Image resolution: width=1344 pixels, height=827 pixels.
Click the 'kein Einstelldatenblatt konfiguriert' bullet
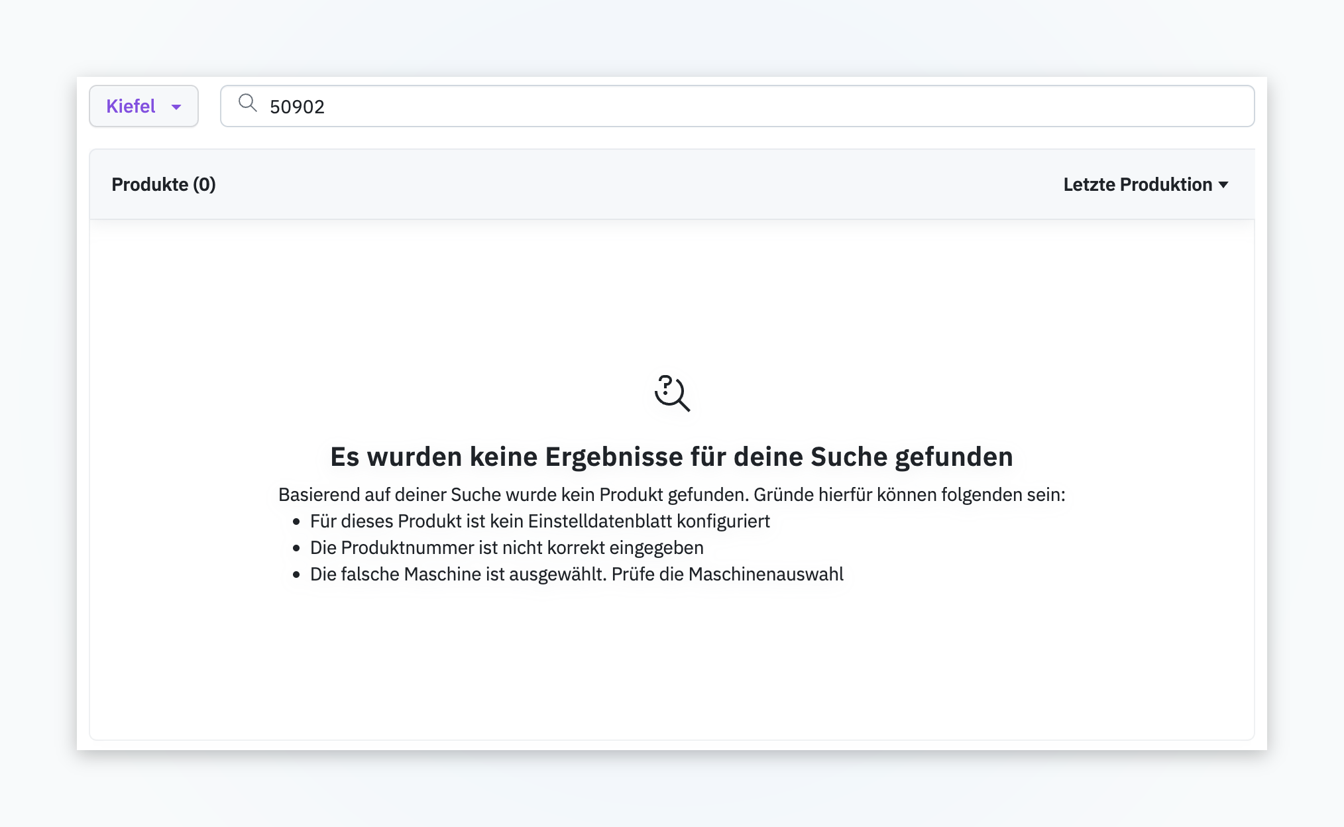pos(540,521)
